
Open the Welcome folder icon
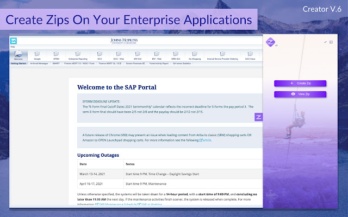pyautogui.click(x=18, y=54)
